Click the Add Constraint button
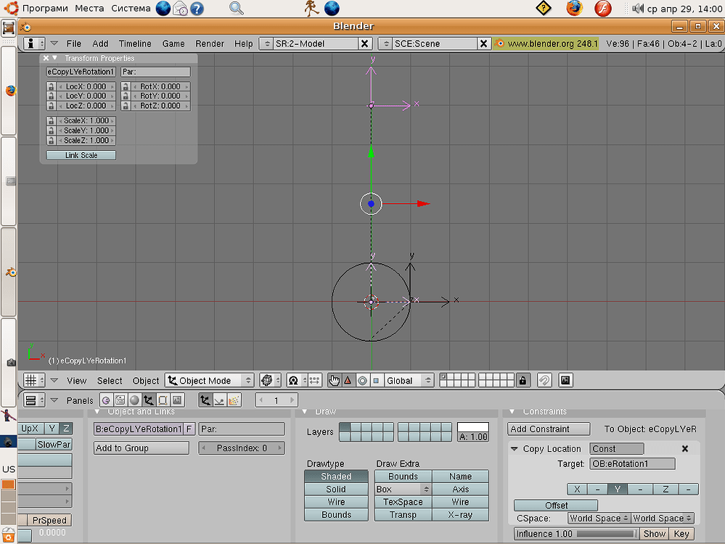This screenshot has height=544, width=725. [549, 429]
